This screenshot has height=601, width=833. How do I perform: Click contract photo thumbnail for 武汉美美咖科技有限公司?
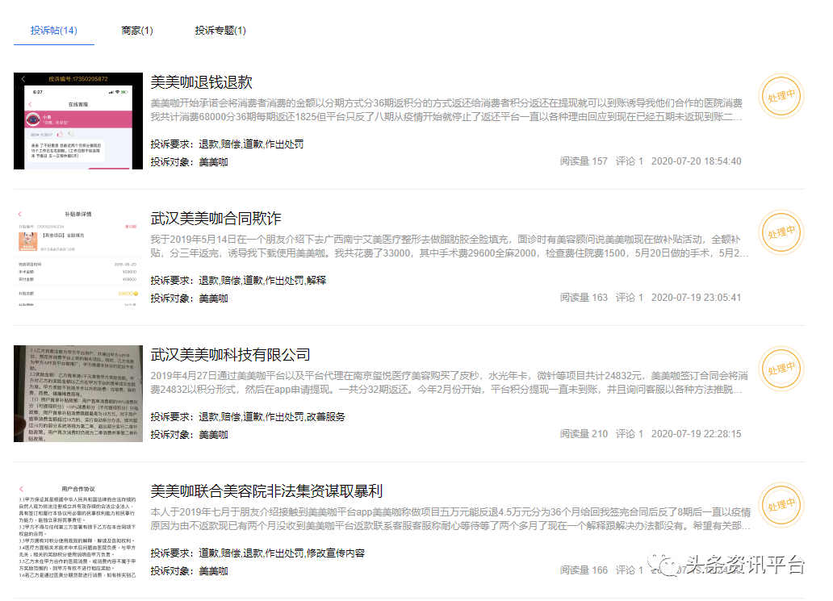tap(78, 394)
